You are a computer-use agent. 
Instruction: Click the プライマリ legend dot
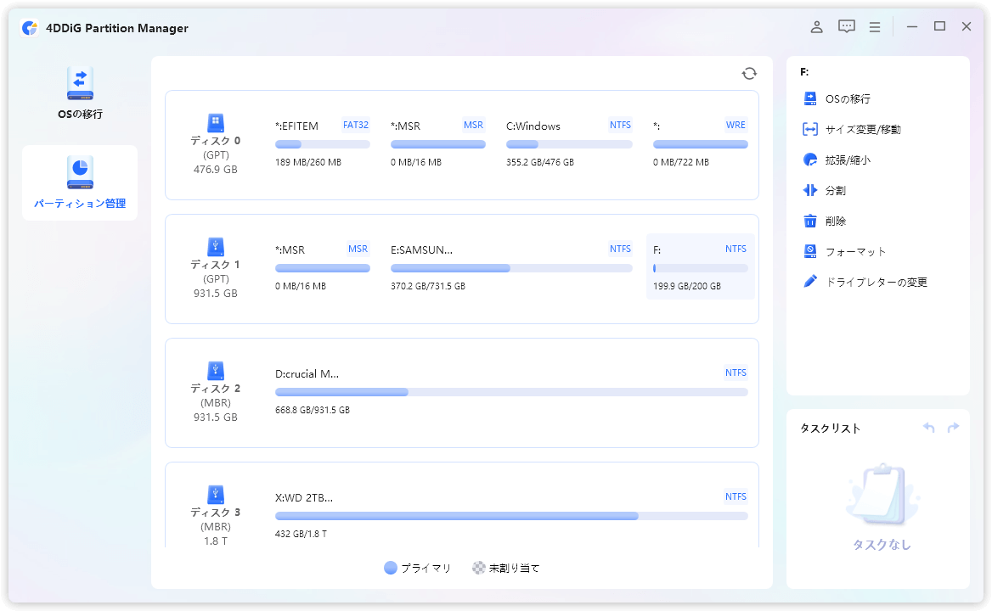[391, 568]
